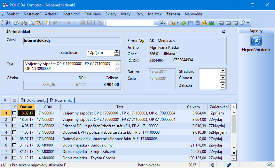Expand the arrow next to the back arrow icon
The height and width of the screenshot is (168, 275).
coord(74,23)
